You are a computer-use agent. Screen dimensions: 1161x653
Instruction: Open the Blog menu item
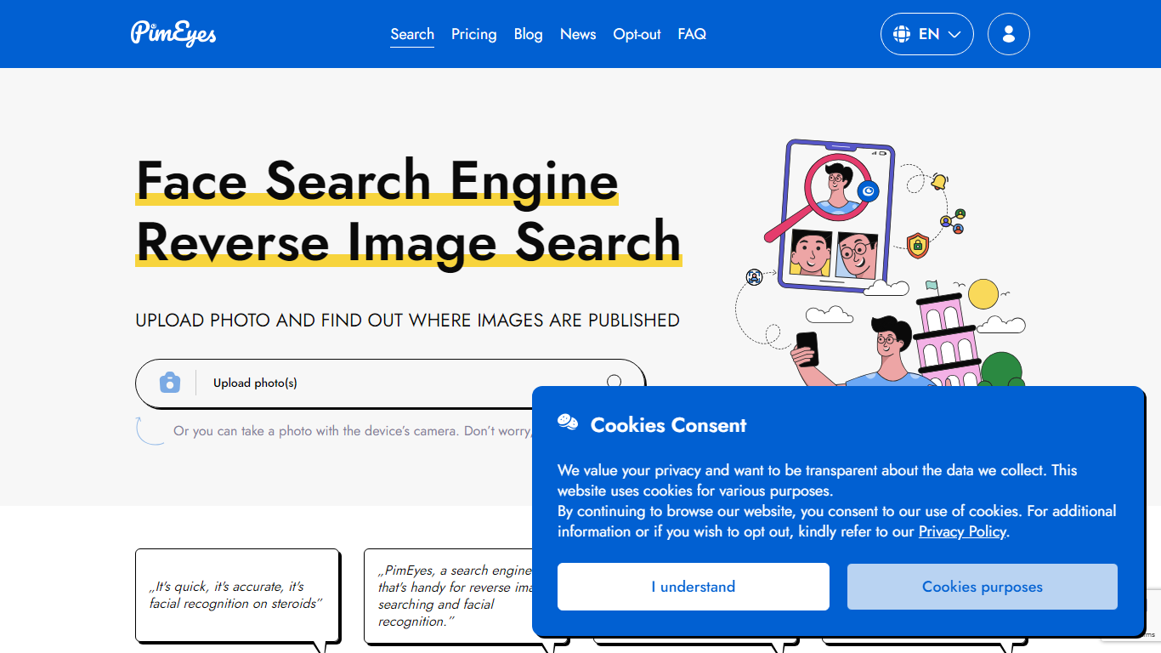point(528,34)
